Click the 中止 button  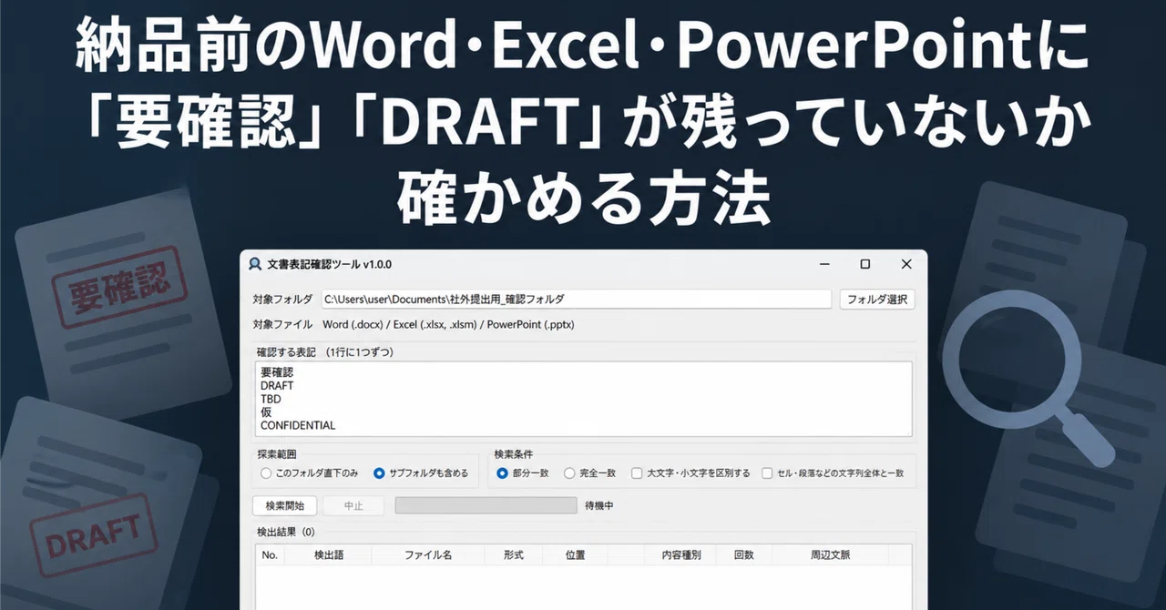[353, 505]
